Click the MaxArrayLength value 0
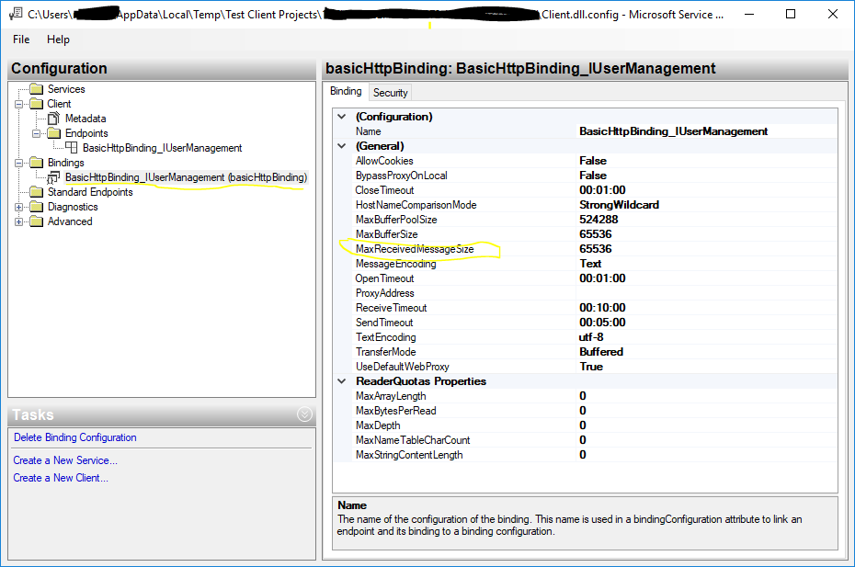855x567 pixels. point(707,396)
